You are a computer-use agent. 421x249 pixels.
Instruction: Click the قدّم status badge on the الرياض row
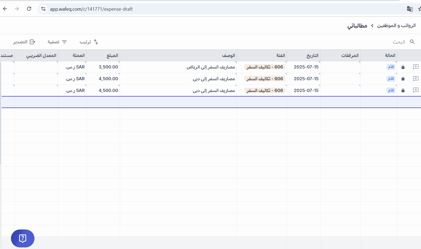pos(391,67)
